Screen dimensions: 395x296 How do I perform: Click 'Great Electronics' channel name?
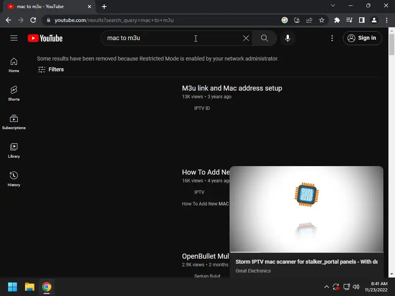coord(253,271)
